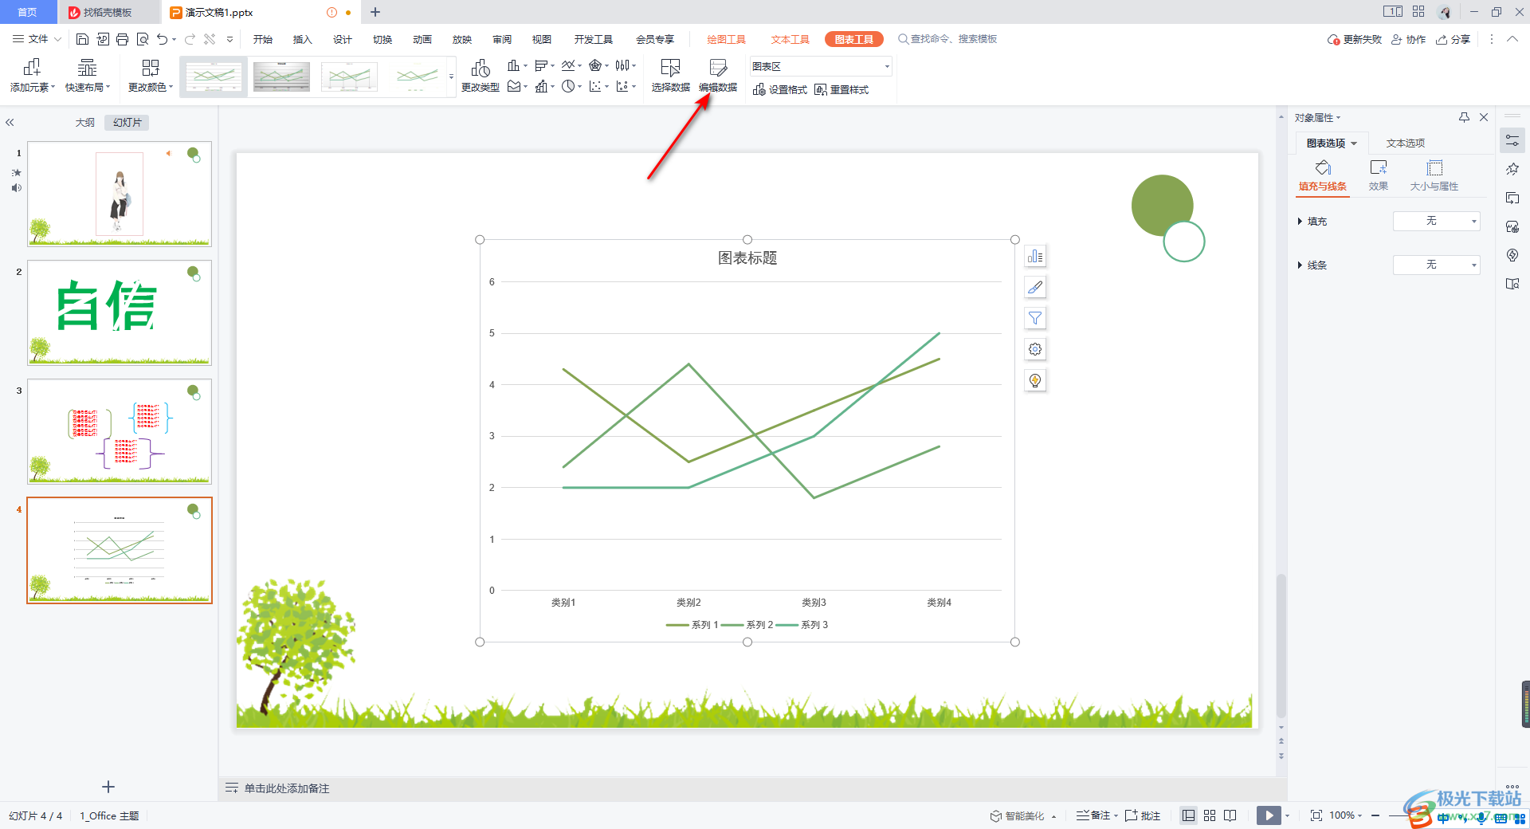Click Change Chart Type (更改类型) icon
The image size is (1530, 829).
coord(481,76)
